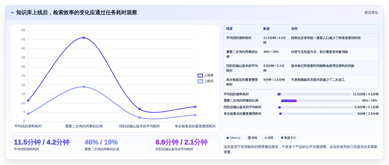Click 上线后 peak point at 19

pyautogui.click(x=84, y=87)
